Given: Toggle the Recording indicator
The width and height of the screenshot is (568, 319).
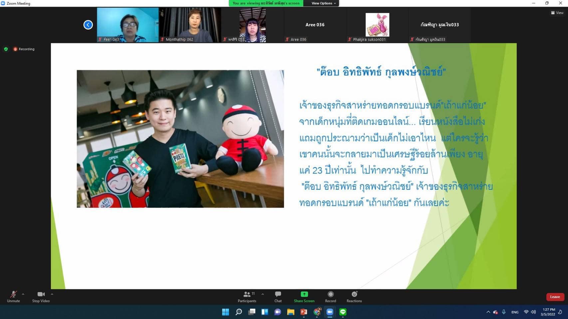Looking at the screenshot, I should 24,49.
